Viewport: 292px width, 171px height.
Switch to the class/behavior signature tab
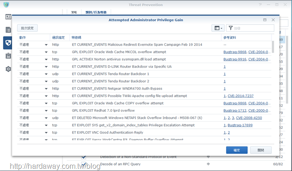pos(96,12)
